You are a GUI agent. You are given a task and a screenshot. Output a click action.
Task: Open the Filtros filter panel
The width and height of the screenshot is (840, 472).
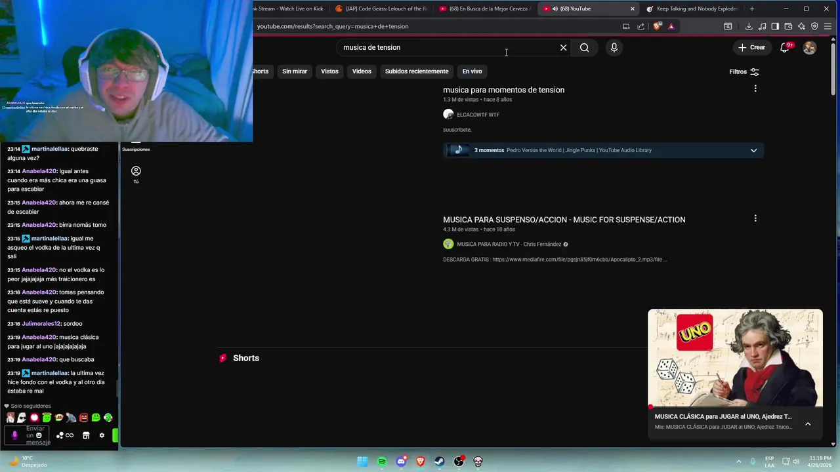click(744, 72)
